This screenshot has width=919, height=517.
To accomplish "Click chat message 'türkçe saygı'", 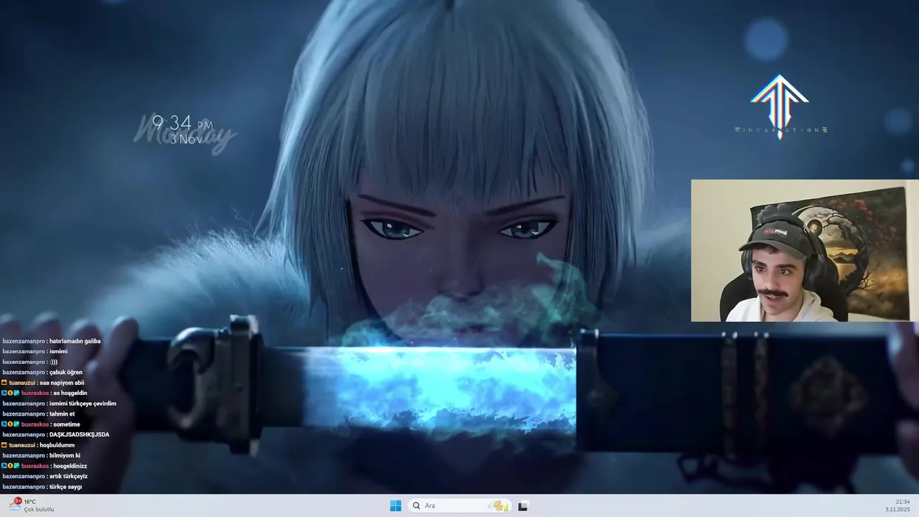I will (65, 487).
